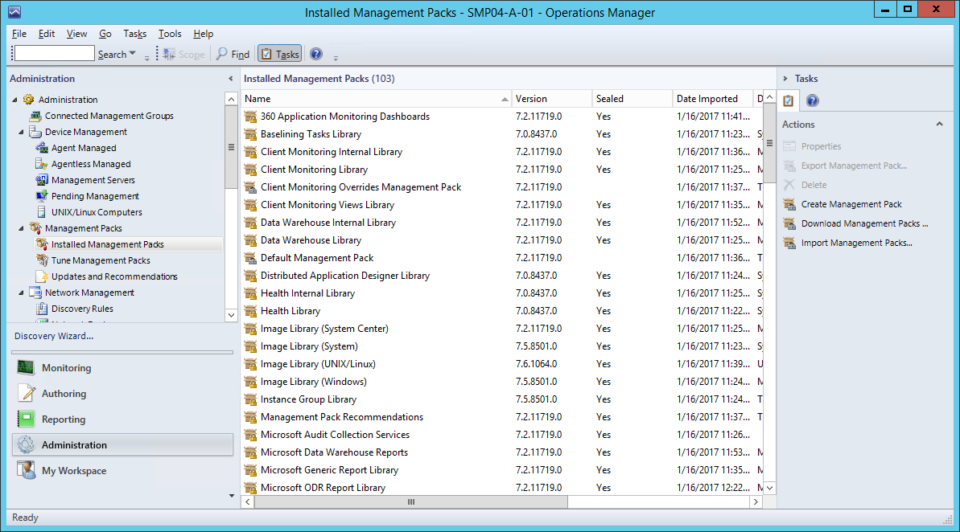This screenshot has width=960, height=532.
Task: Click the Help question mark toolbar icon
Action: point(316,54)
